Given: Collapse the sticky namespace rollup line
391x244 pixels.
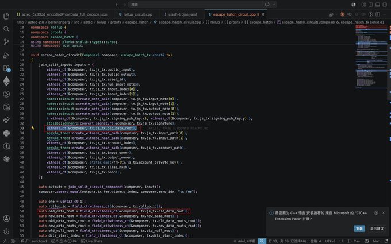Looking at the screenshot, I should [48, 28].
